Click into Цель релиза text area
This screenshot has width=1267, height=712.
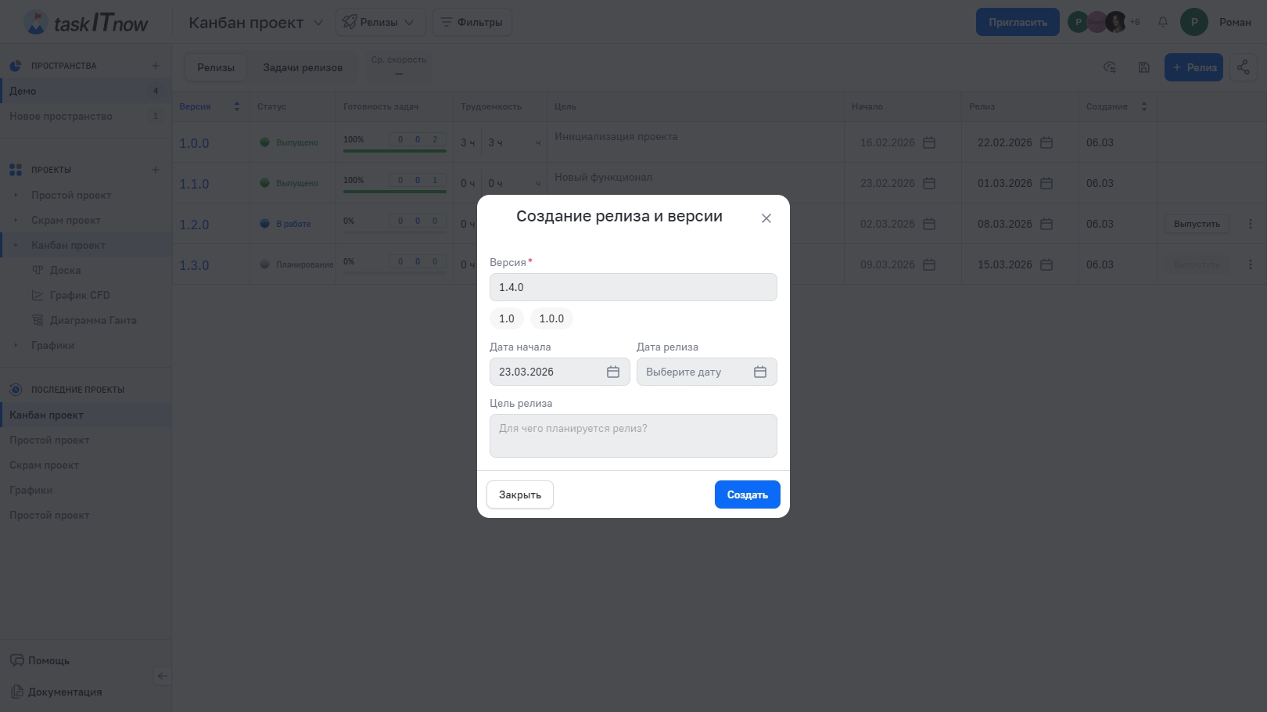tap(633, 436)
